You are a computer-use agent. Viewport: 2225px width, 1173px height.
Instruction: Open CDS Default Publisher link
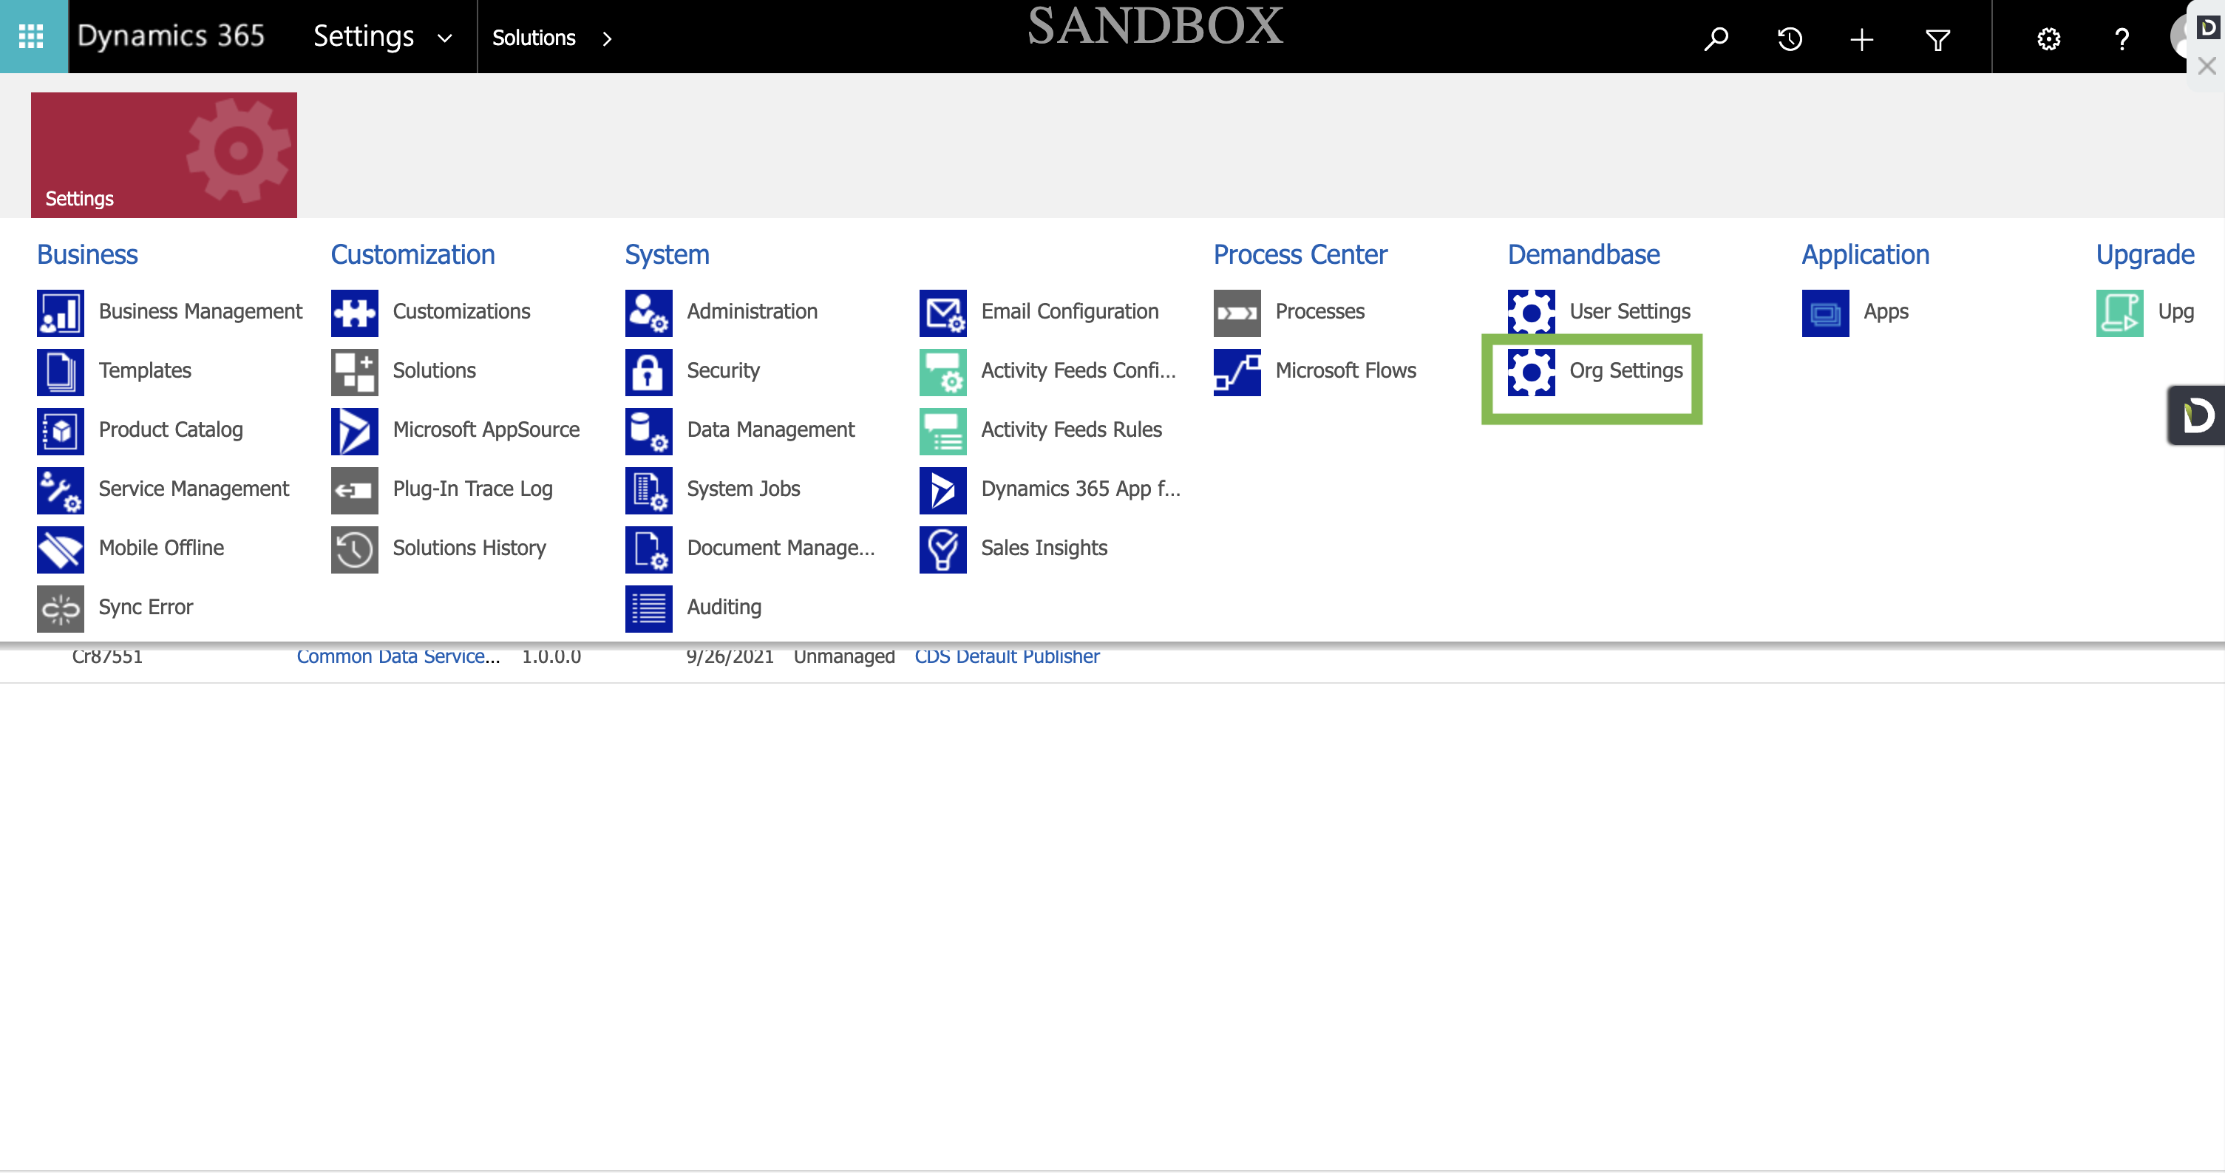pyautogui.click(x=1006, y=656)
